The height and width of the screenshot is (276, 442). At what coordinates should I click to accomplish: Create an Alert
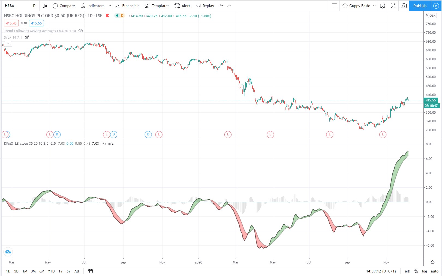tap(182, 6)
